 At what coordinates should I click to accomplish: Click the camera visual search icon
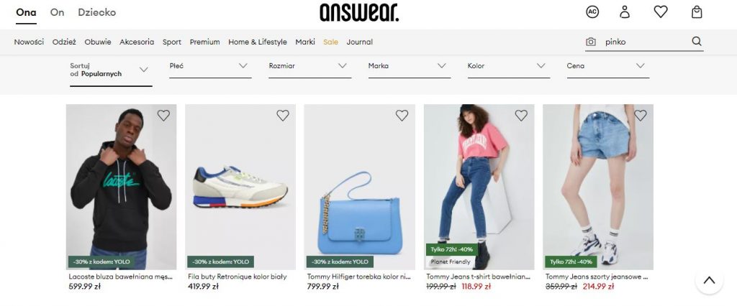coord(591,42)
